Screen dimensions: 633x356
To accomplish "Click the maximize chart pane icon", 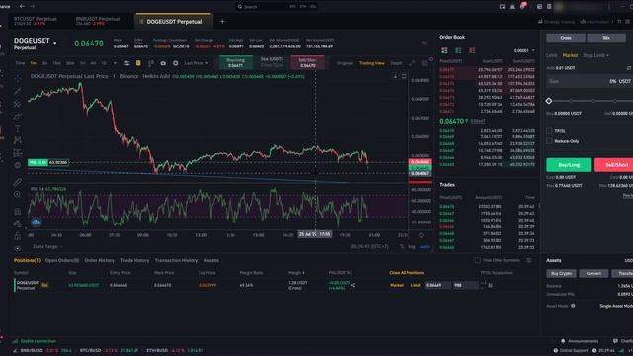I will tap(404, 76).
